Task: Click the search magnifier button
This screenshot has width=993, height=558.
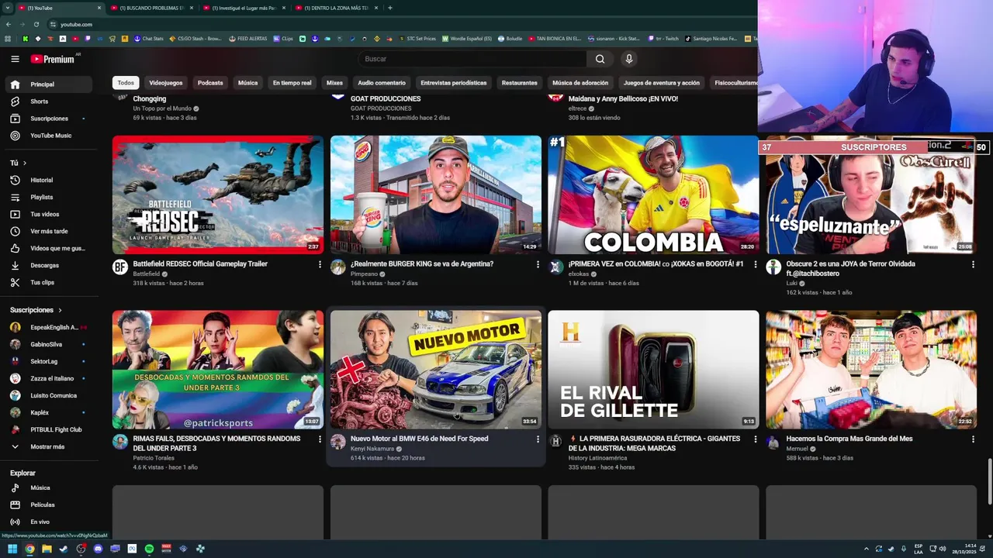Action: (600, 59)
